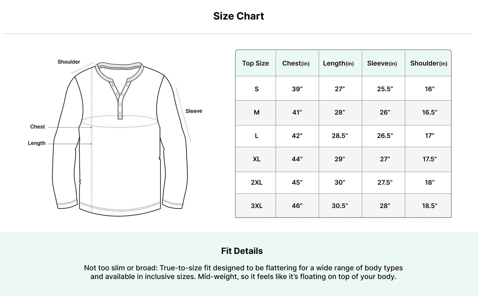Select the M size row label
Image resolution: width=478 pixels, height=296 pixels.
point(257,112)
